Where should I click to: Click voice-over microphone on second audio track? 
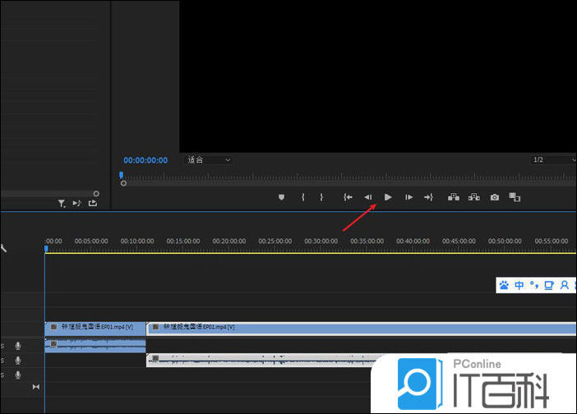coord(17,361)
